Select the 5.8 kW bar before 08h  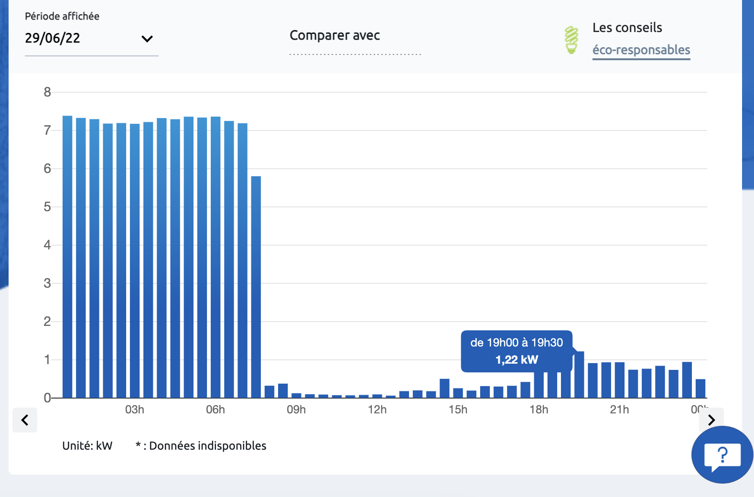[256, 287]
